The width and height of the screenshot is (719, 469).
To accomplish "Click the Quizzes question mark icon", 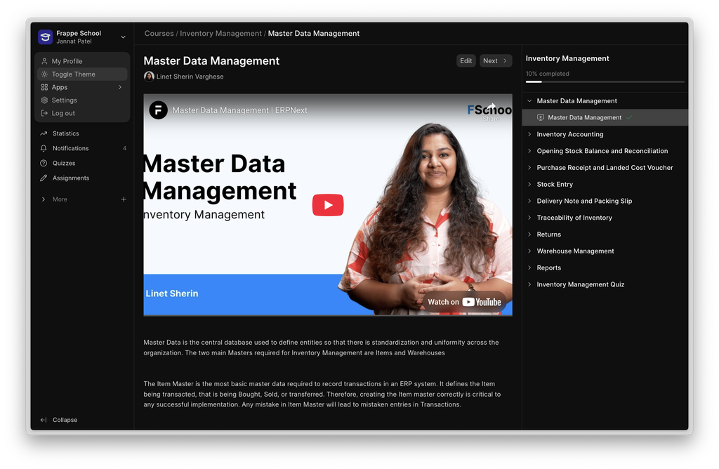I will click(44, 163).
